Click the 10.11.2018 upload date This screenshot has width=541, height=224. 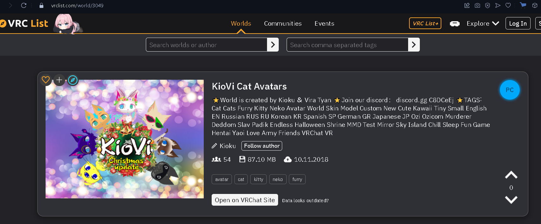pos(306,159)
